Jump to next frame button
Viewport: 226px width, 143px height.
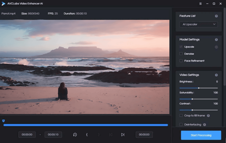click(123, 135)
